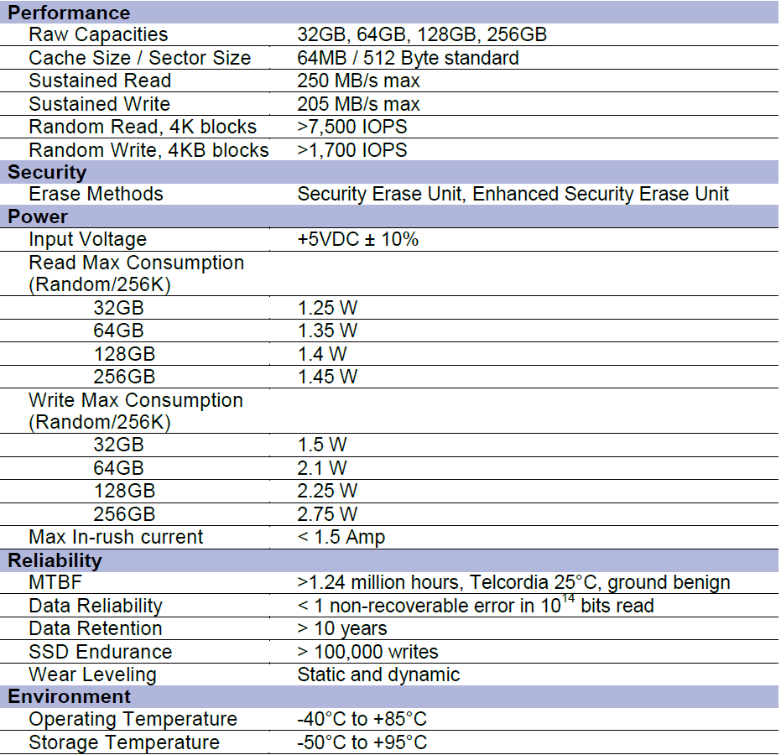This screenshot has width=781, height=755.
Task: Select the MTBF row label
Action: [x=55, y=583]
